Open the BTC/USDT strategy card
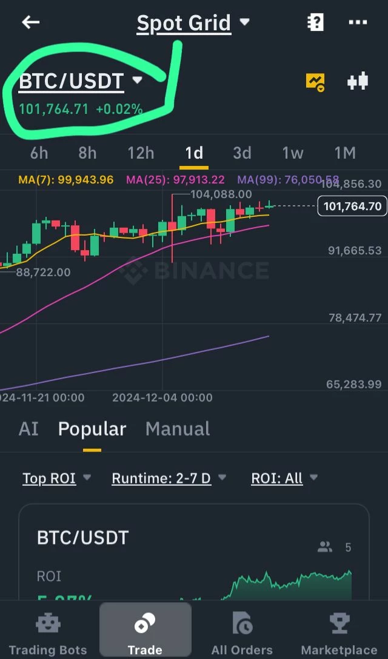 pyautogui.click(x=194, y=552)
